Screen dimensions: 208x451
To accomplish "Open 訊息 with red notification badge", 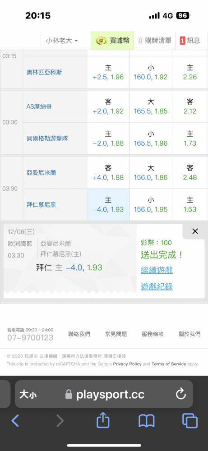I will tap(190, 41).
